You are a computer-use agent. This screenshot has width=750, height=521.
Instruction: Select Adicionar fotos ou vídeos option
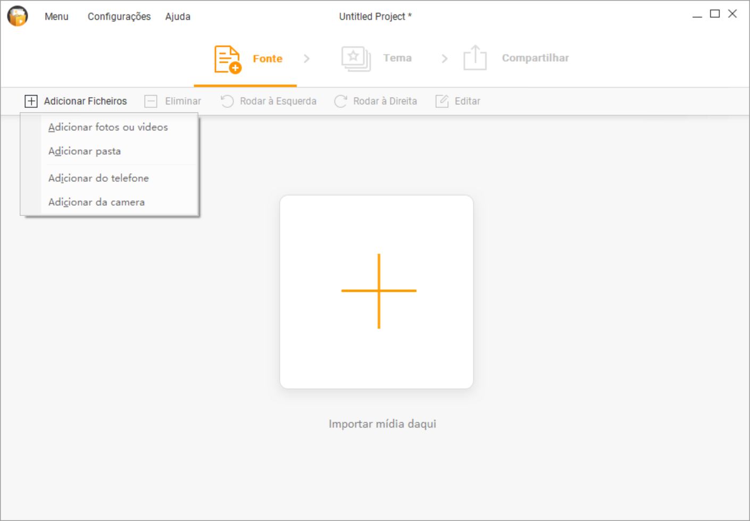[108, 127]
